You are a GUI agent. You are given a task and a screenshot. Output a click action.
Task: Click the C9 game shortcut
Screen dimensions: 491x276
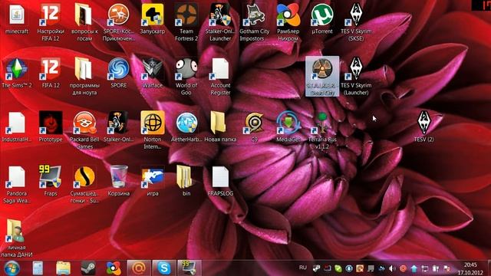tap(254, 127)
